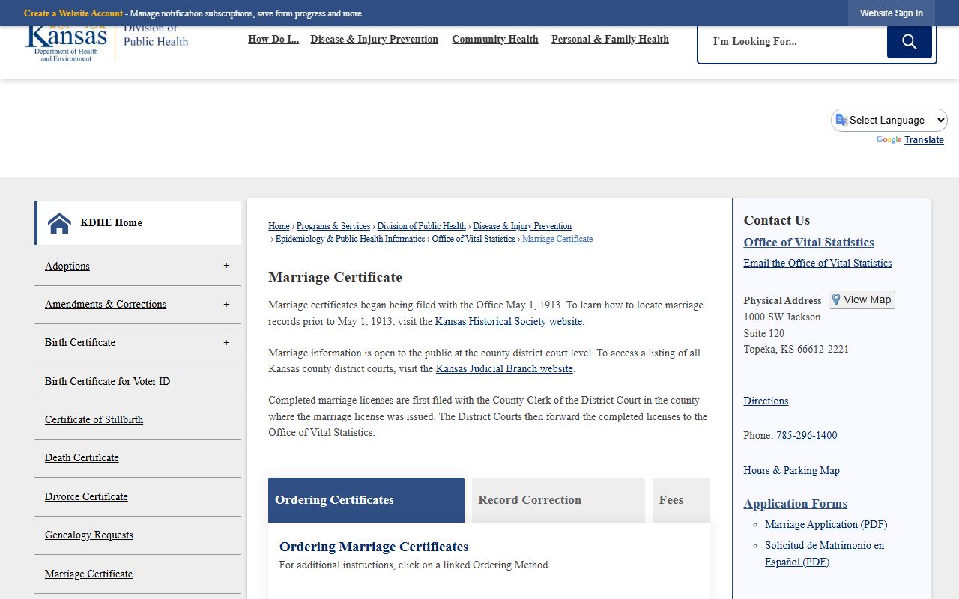Viewport: 959px width, 599px height.
Task: Open Marriage Certificate sidebar link
Action: click(88, 574)
